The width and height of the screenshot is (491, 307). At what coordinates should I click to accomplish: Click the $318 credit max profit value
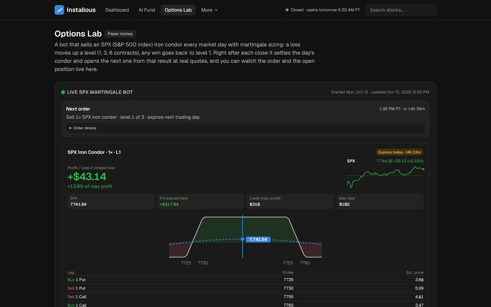[255, 204]
